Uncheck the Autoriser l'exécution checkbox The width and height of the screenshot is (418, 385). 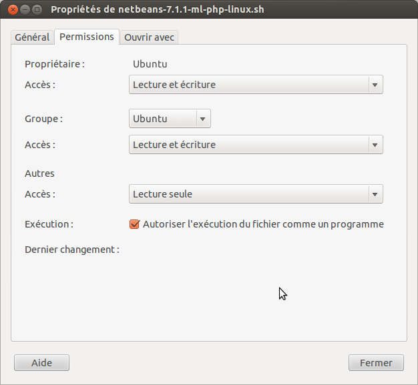coord(134,224)
